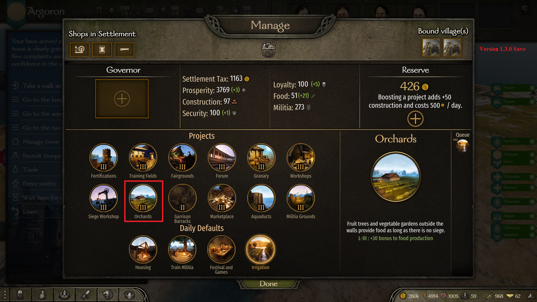Add a governor via plus slot
Screen dimensions: 537x302
122,99
